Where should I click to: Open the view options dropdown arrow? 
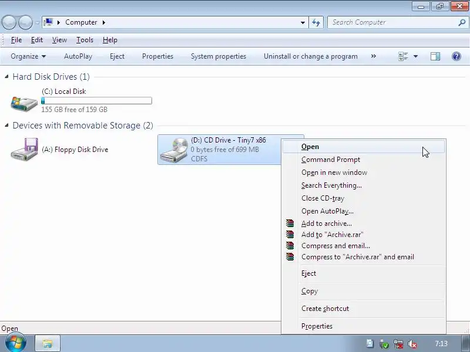point(415,56)
